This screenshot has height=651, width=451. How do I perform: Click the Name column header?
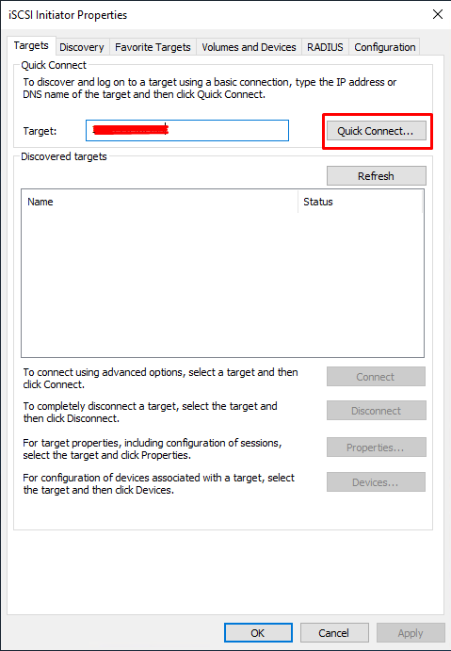tap(160, 202)
